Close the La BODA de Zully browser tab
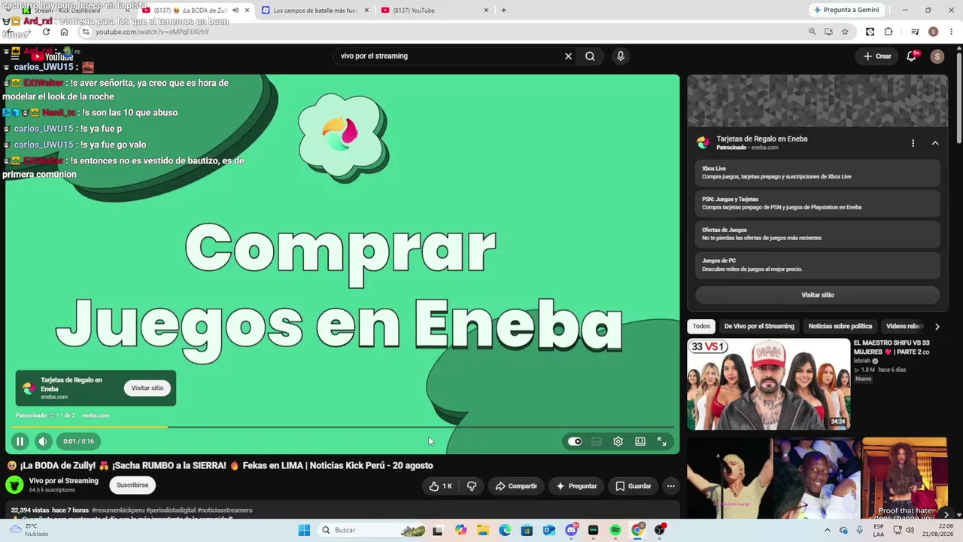Screen dimensions: 963x542 pyautogui.click(x=247, y=11)
